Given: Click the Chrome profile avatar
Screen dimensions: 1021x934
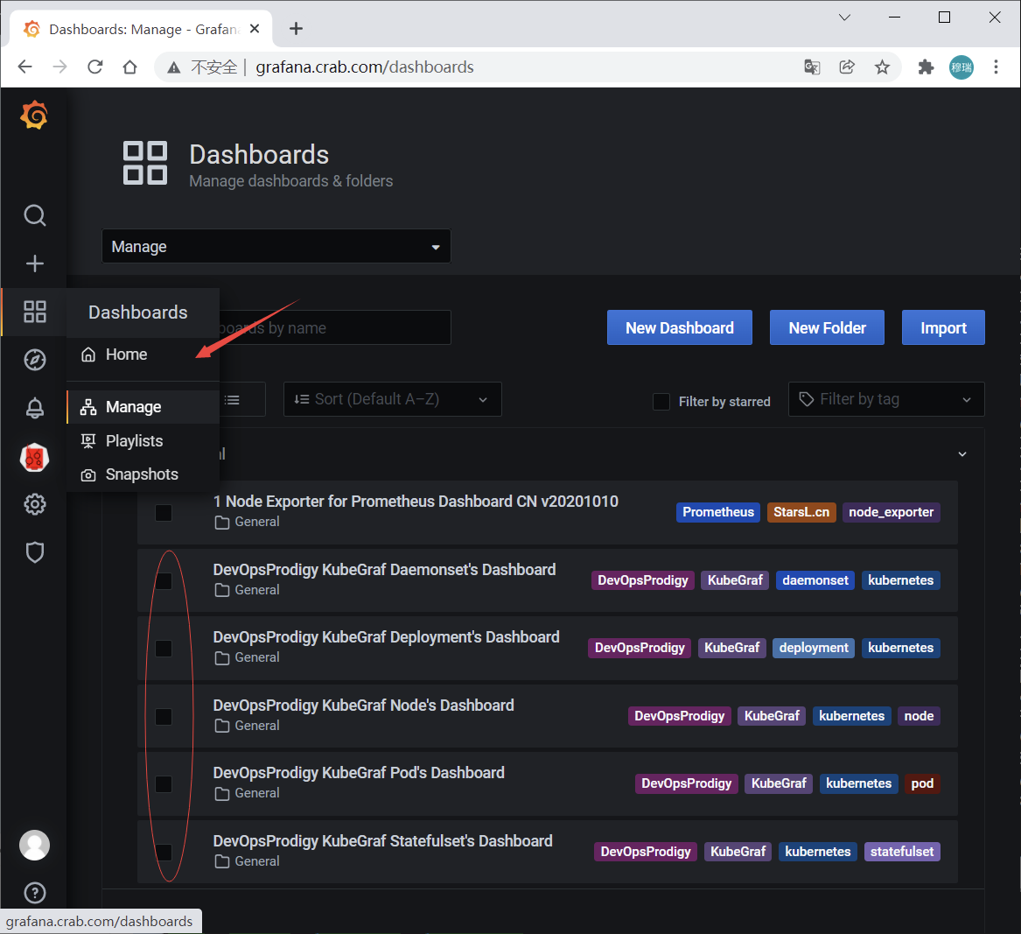Looking at the screenshot, I should [962, 67].
